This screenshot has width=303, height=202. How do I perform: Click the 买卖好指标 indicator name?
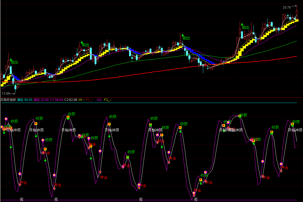[x=8, y=100]
